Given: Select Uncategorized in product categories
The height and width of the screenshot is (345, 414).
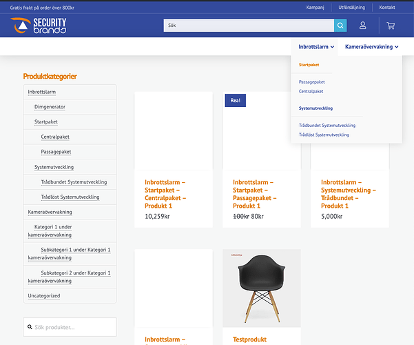Looking at the screenshot, I should pyautogui.click(x=43, y=295).
